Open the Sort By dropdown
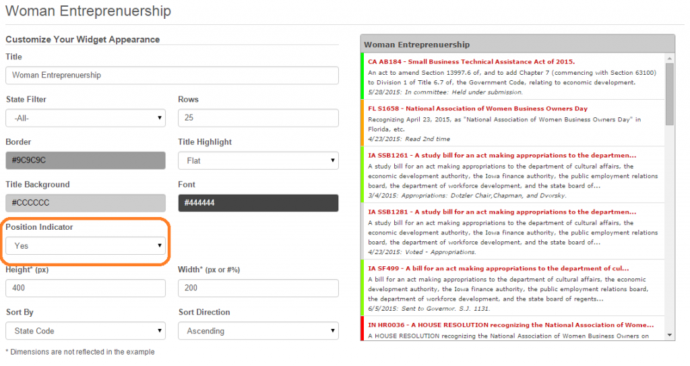The image size is (690, 366). [85, 331]
